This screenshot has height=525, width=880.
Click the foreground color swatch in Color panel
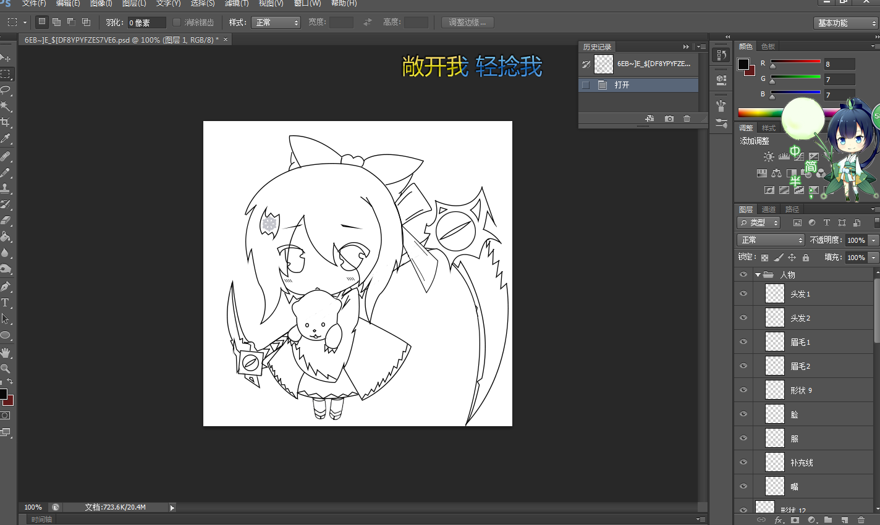point(743,64)
